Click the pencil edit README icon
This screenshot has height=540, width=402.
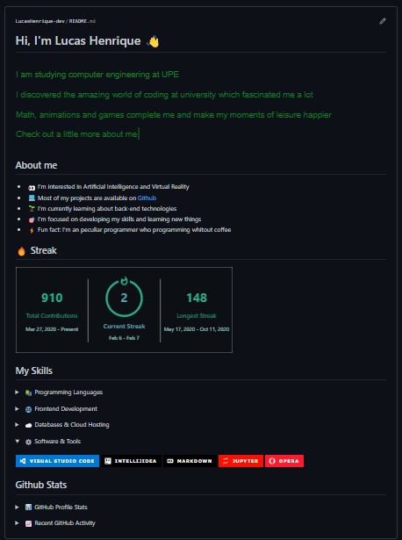point(383,21)
